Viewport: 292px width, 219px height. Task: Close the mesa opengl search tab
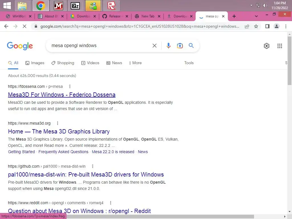(223, 16)
